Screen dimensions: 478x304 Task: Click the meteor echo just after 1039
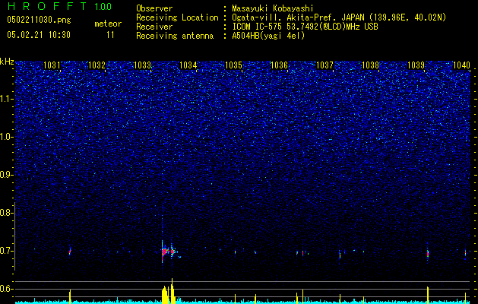[428, 253]
